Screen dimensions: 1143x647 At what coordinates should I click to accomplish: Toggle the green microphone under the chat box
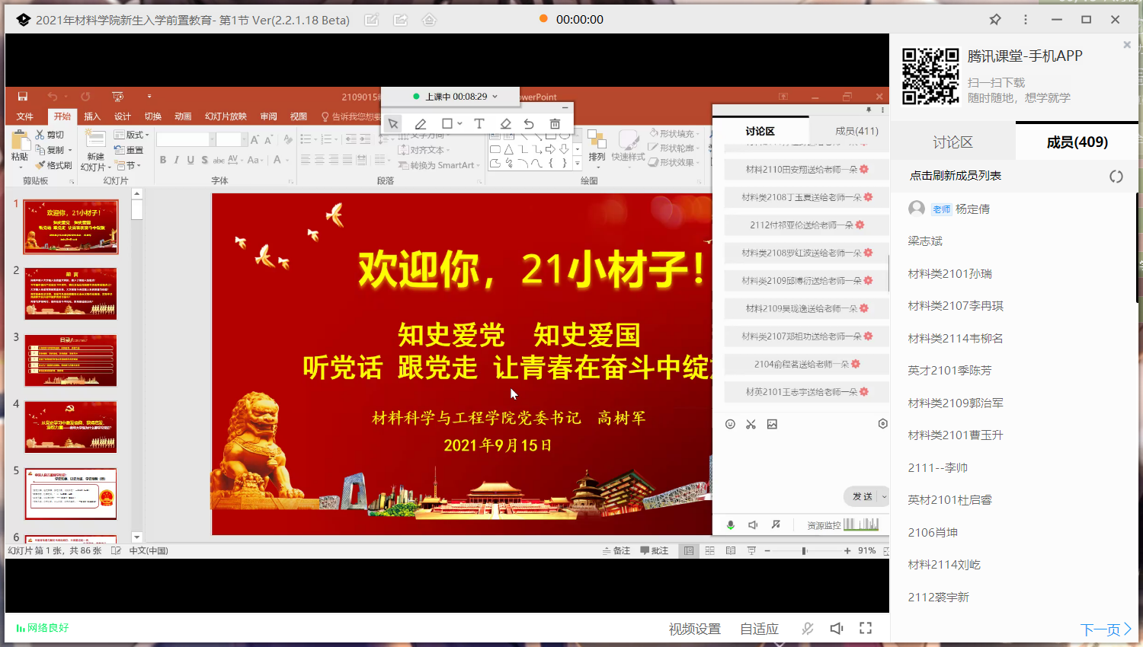(730, 524)
